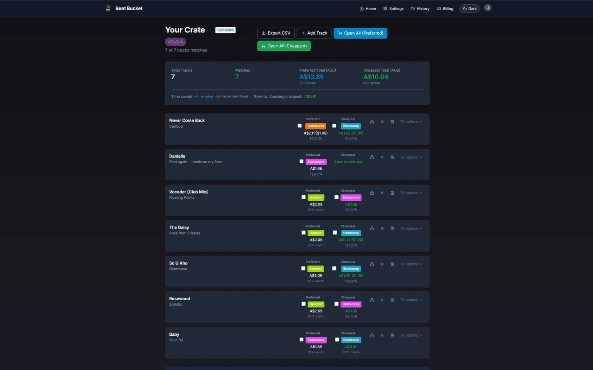The width and height of the screenshot is (593, 370).
Task: Lock The Daisy track
Action: tap(372, 228)
